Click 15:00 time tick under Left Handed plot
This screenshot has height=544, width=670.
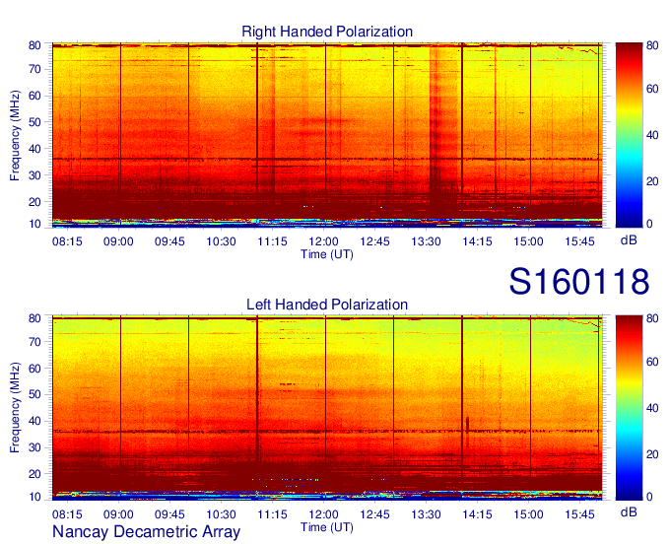[x=528, y=514]
